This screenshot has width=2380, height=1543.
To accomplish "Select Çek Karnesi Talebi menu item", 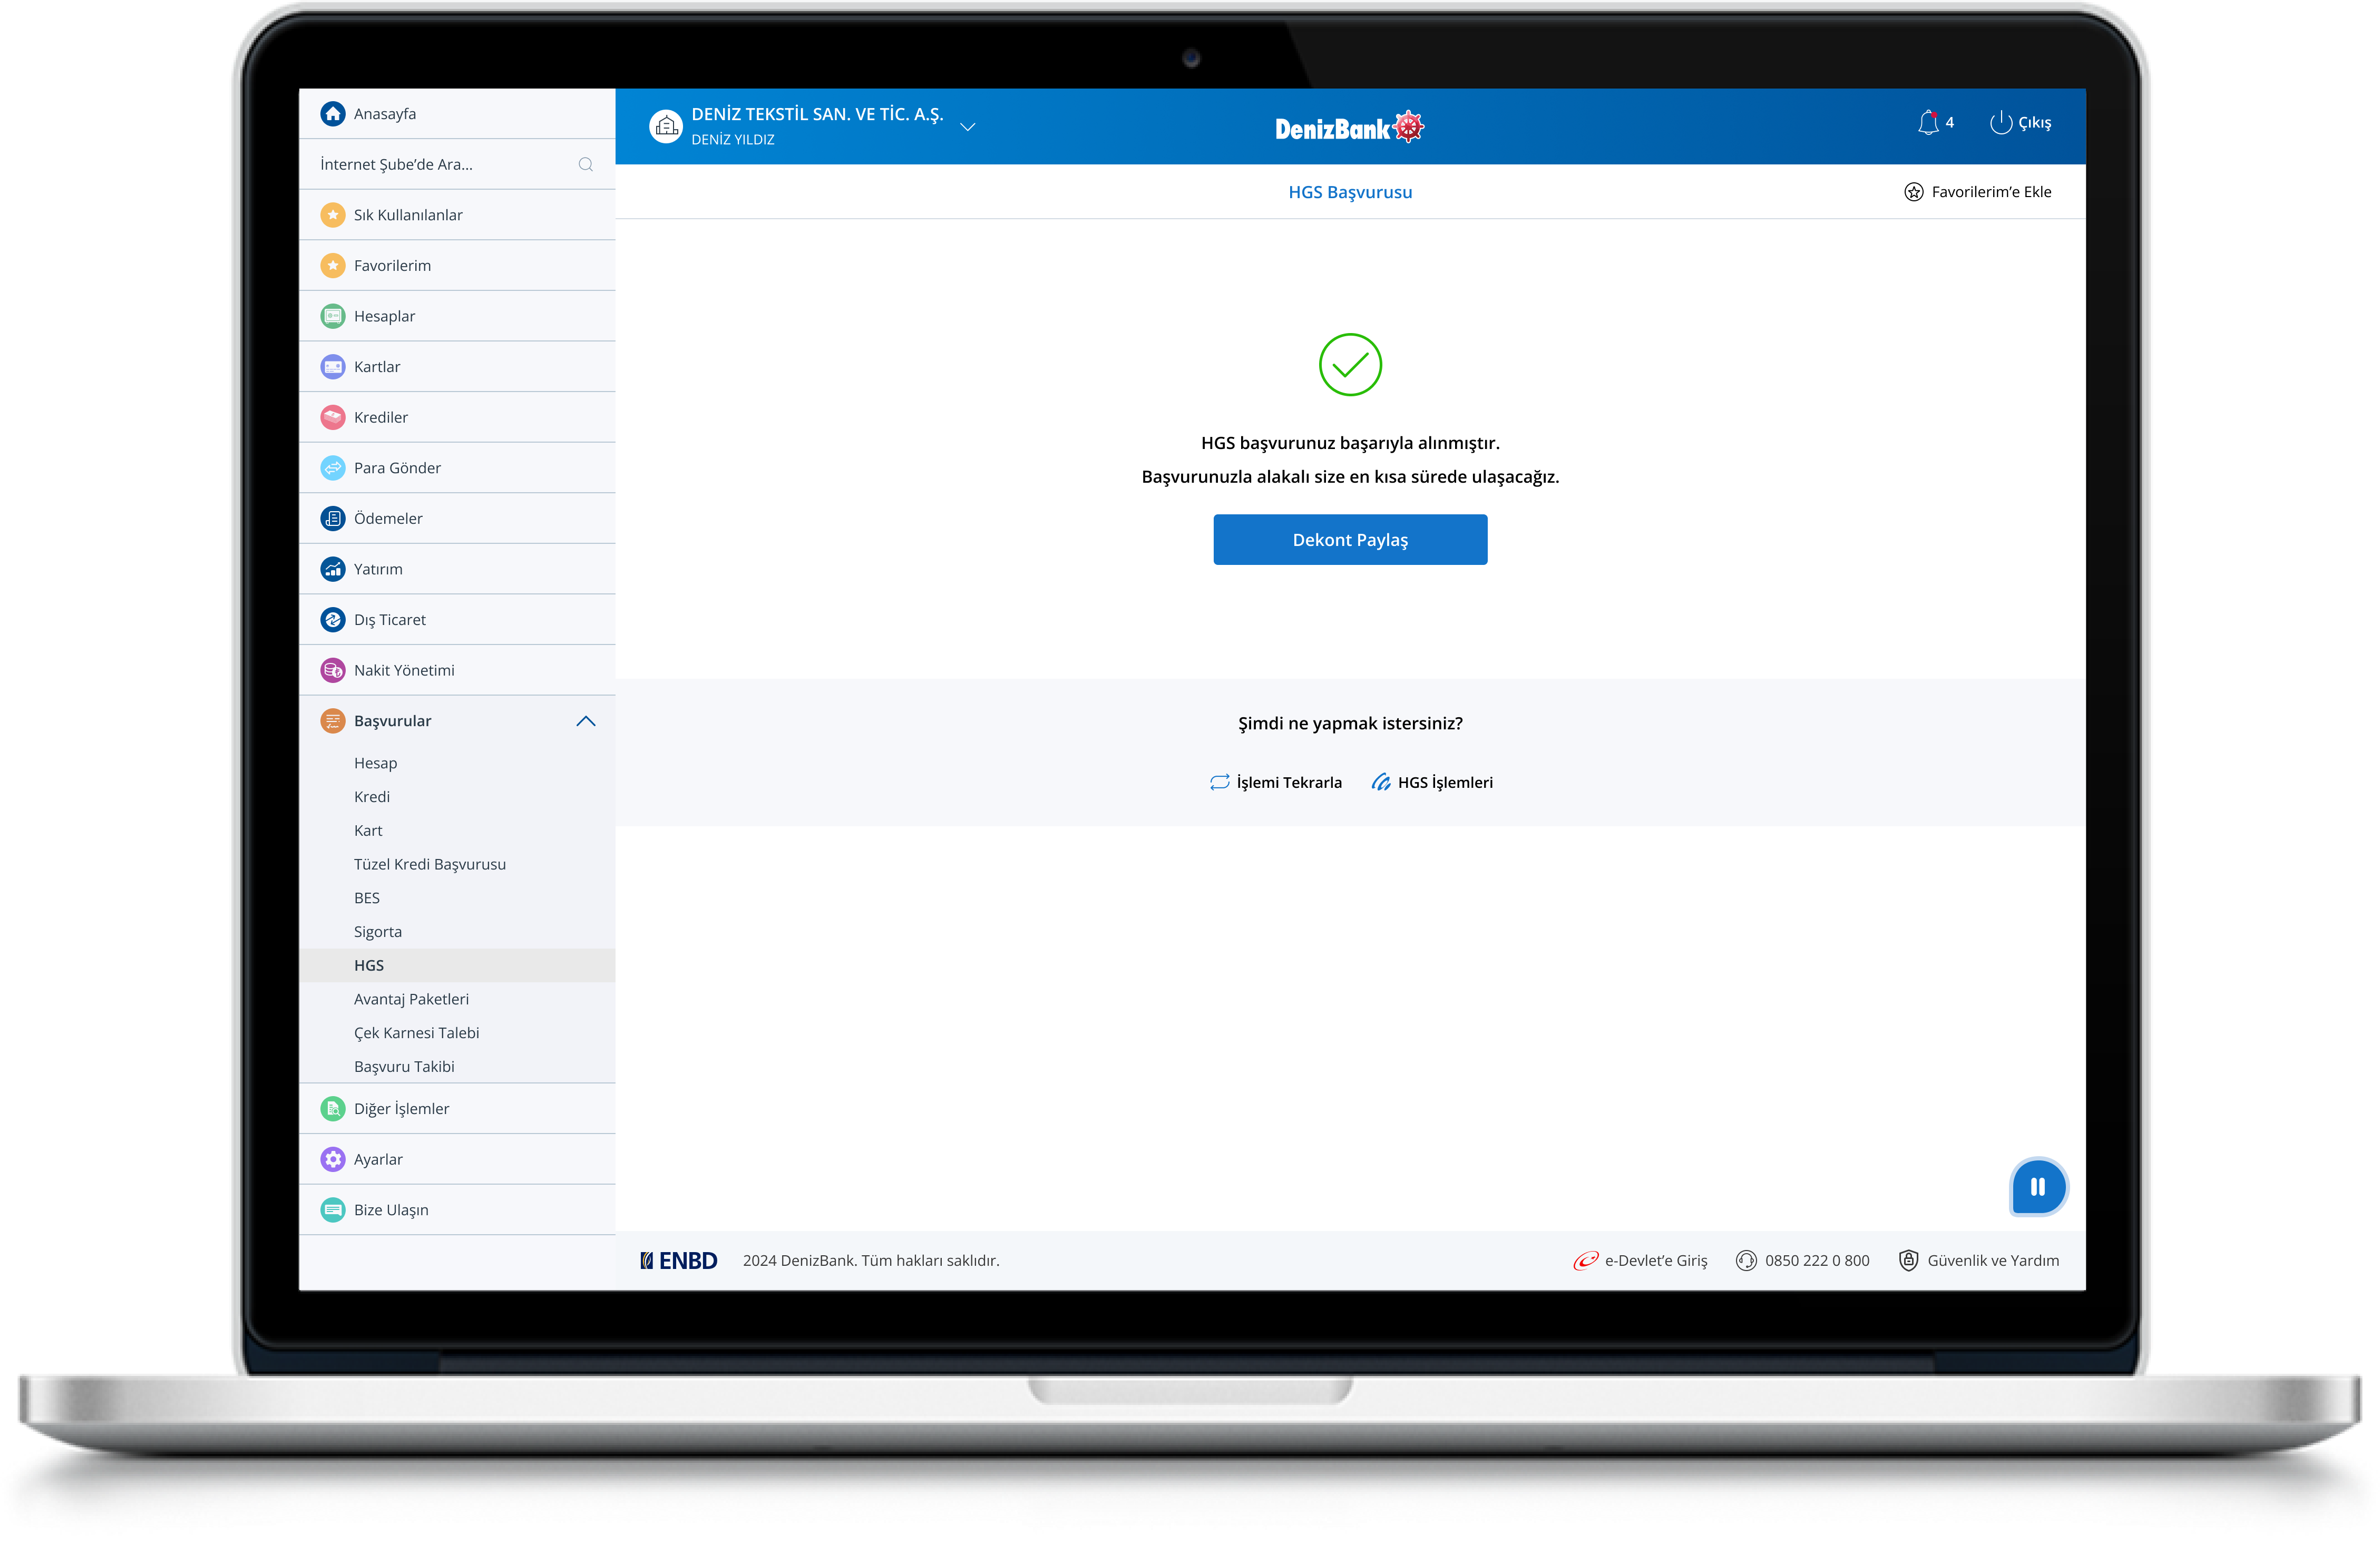I will click(416, 1033).
